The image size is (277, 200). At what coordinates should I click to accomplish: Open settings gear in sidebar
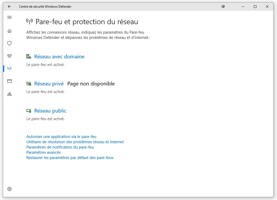[x=9, y=189]
